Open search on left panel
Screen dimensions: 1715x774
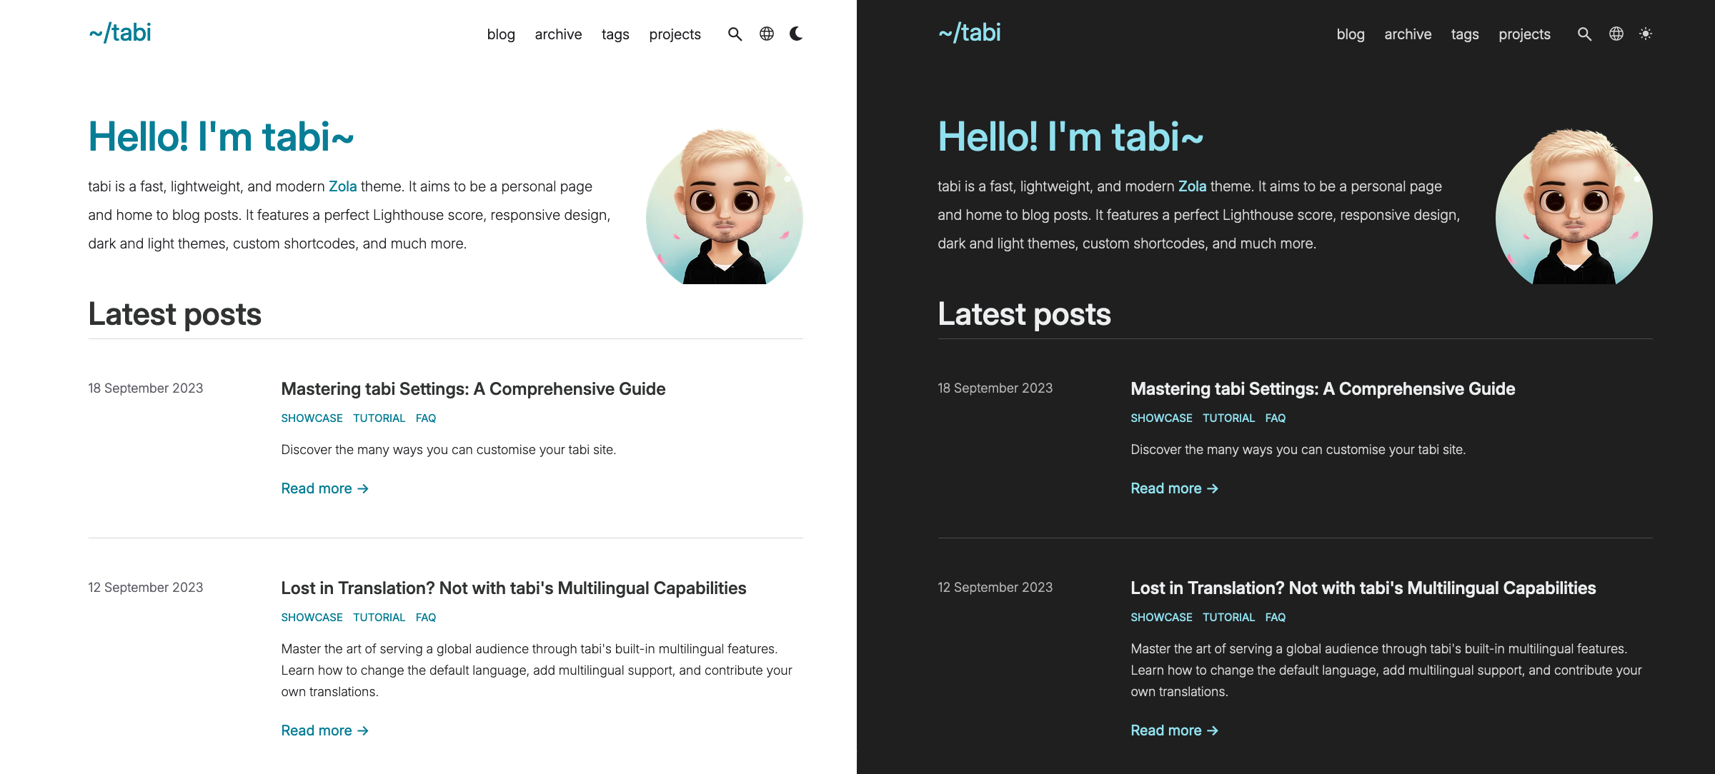click(x=733, y=34)
